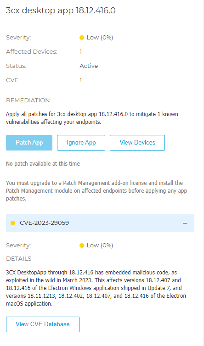Click the CVE-2023-29059 header row
Image resolution: width=204 pixels, height=346 pixels.
pos(100,223)
